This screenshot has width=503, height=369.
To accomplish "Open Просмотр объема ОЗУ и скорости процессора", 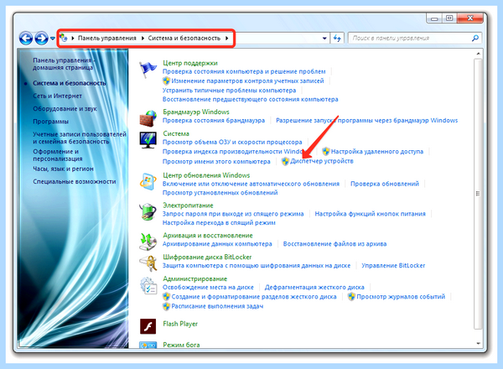I will click(x=232, y=142).
